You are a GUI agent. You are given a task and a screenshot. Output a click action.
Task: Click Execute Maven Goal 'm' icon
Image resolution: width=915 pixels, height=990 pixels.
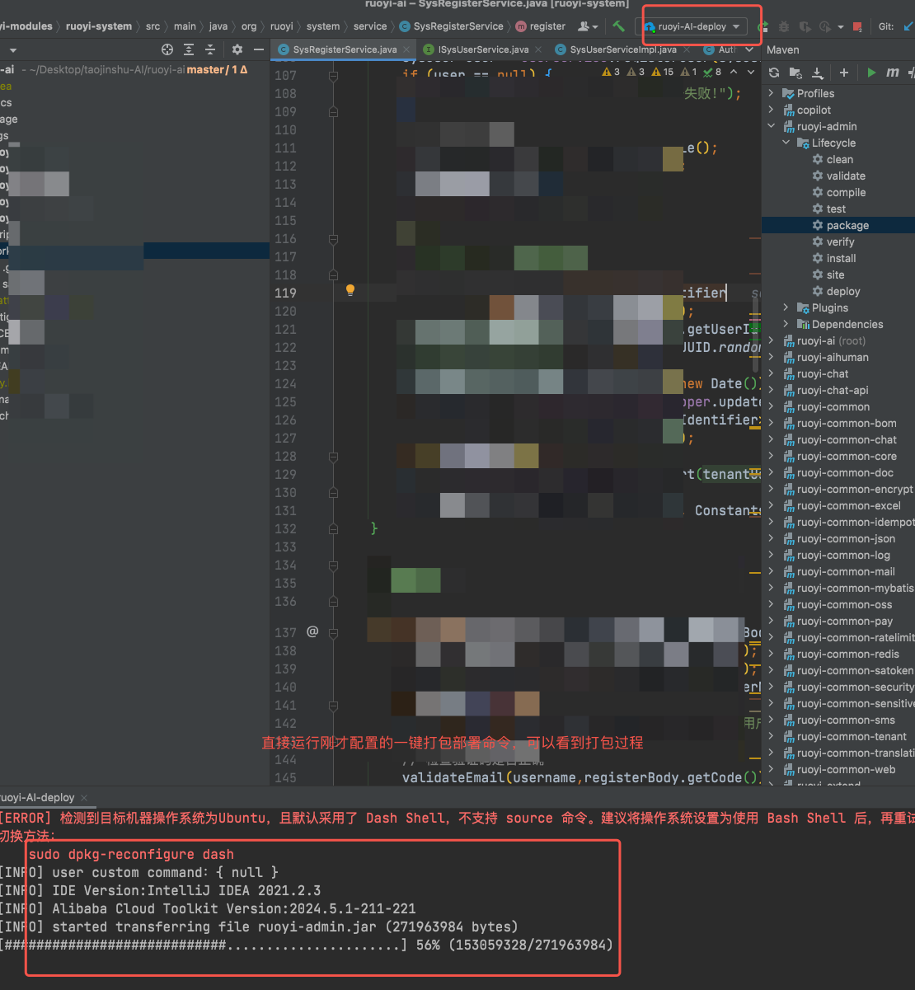tap(892, 73)
